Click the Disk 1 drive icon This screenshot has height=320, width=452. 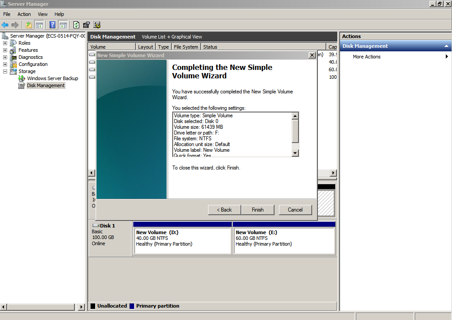(x=96, y=225)
